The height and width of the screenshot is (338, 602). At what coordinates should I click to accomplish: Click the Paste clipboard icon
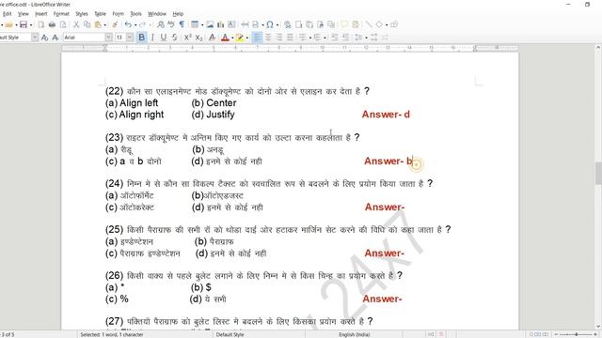[x=98, y=25]
